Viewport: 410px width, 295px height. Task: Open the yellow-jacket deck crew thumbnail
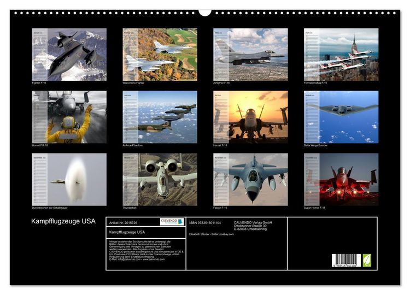(69, 117)
